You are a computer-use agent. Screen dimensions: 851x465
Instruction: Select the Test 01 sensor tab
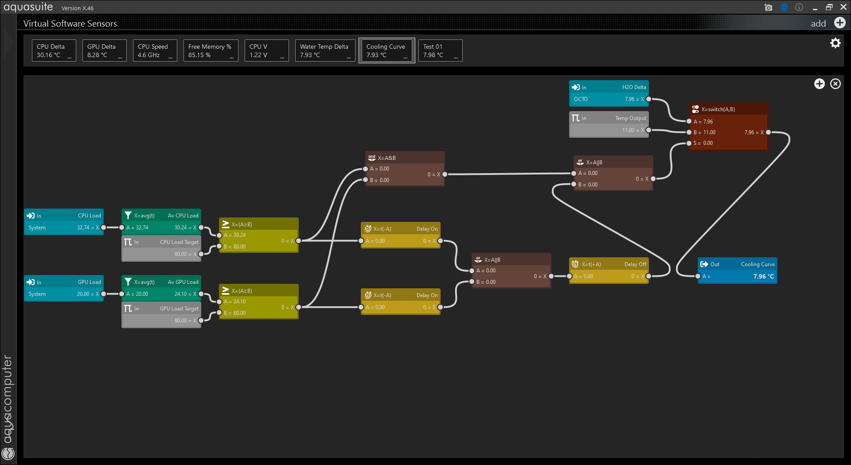tap(440, 50)
